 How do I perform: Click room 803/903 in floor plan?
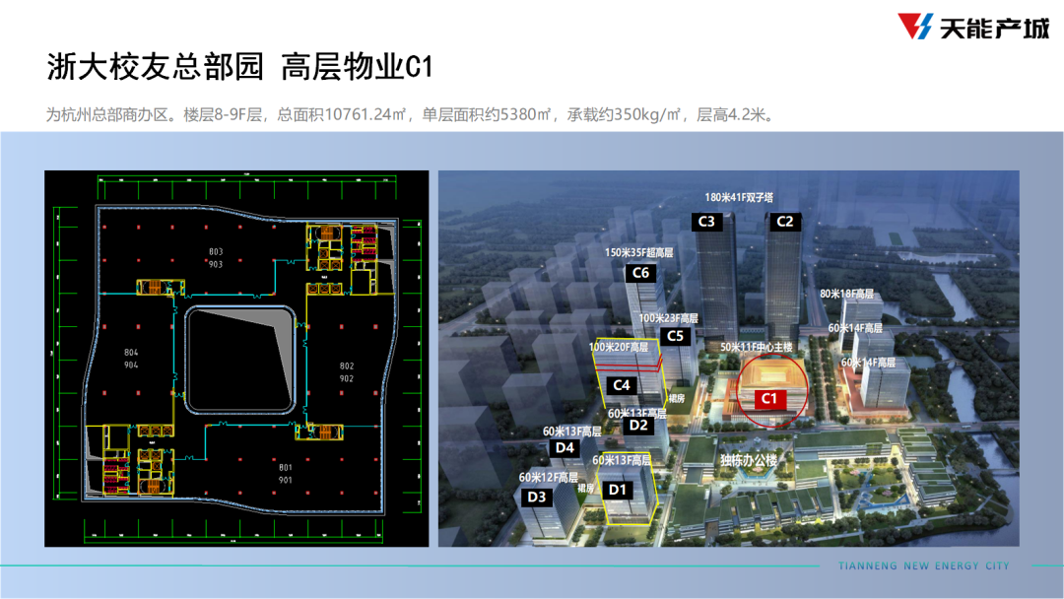click(216, 258)
